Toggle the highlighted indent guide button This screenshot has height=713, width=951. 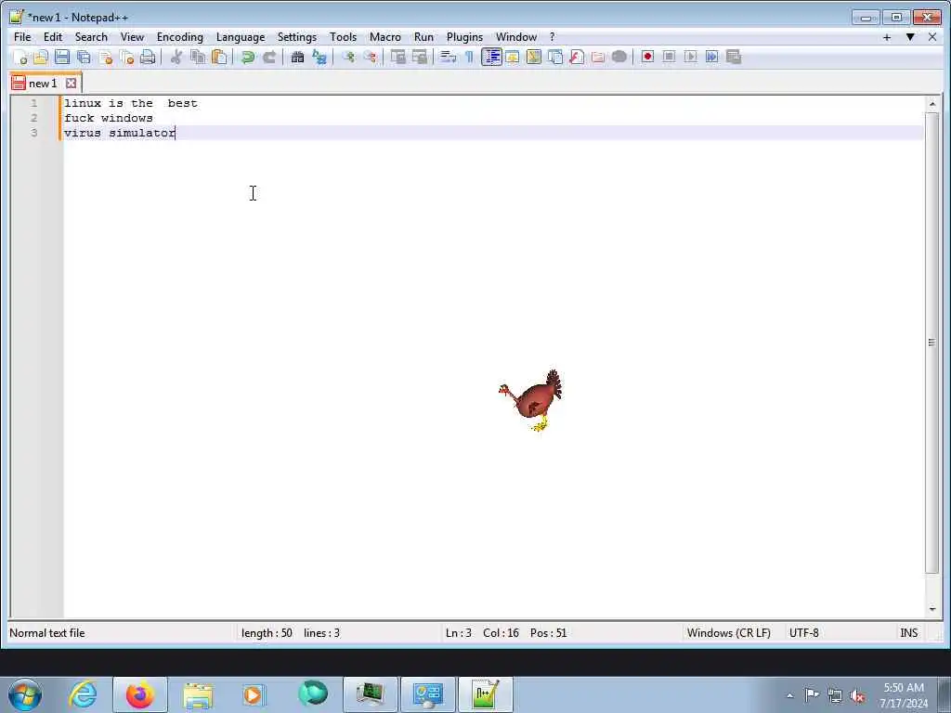tap(491, 57)
